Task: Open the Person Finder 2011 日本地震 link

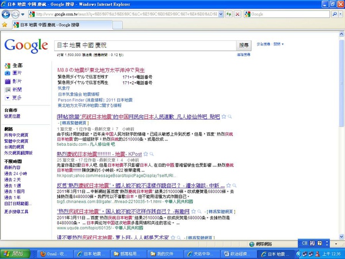Action: pyautogui.click(x=95, y=100)
